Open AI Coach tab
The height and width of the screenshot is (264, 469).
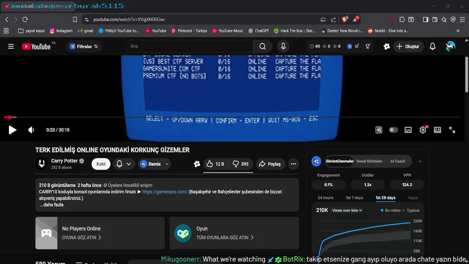point(398,161)
